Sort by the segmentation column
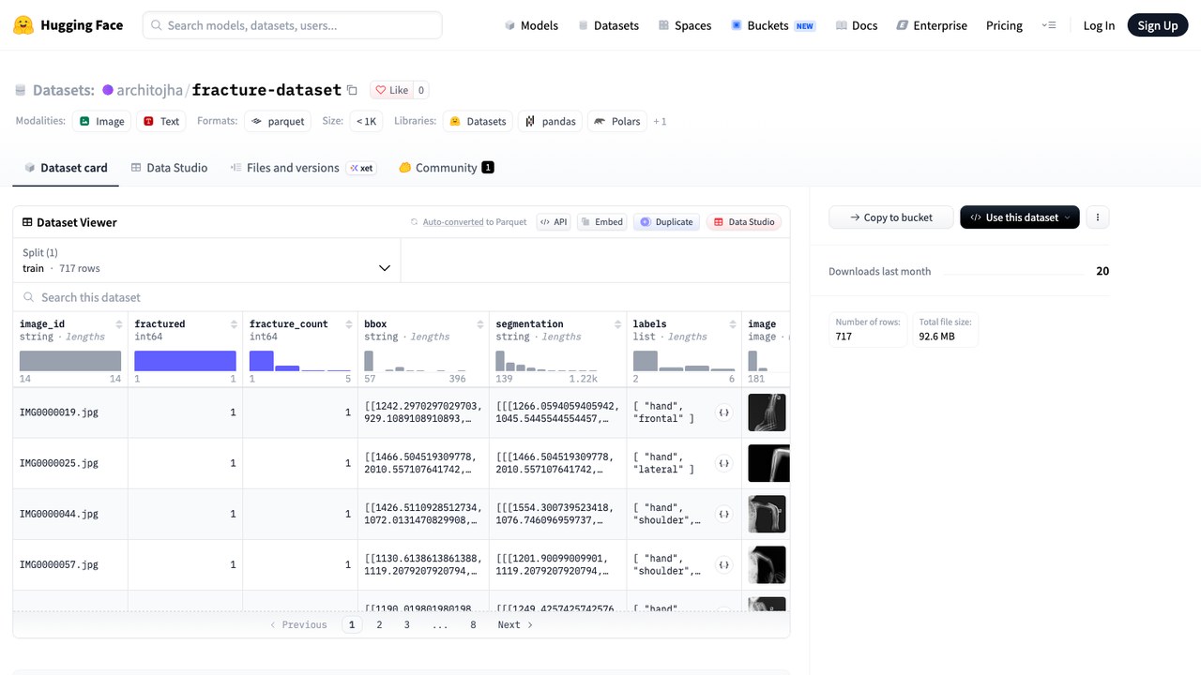The image size is (1201, 675). click(x=617, y=324)
